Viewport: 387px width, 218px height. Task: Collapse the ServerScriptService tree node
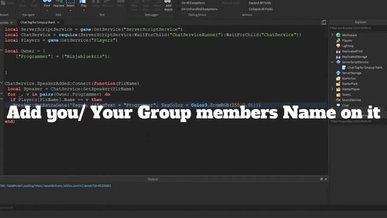332,62
